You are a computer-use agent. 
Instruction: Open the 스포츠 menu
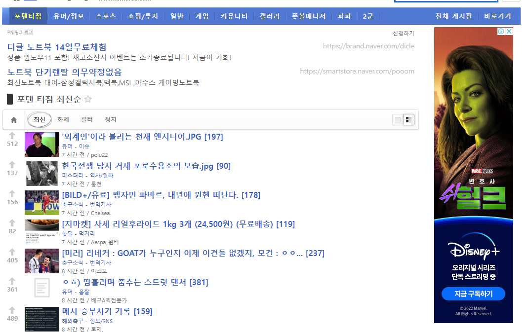point(106,16)
